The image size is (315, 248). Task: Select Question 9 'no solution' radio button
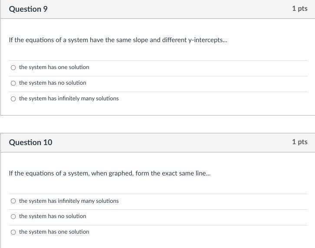(13, 83)
